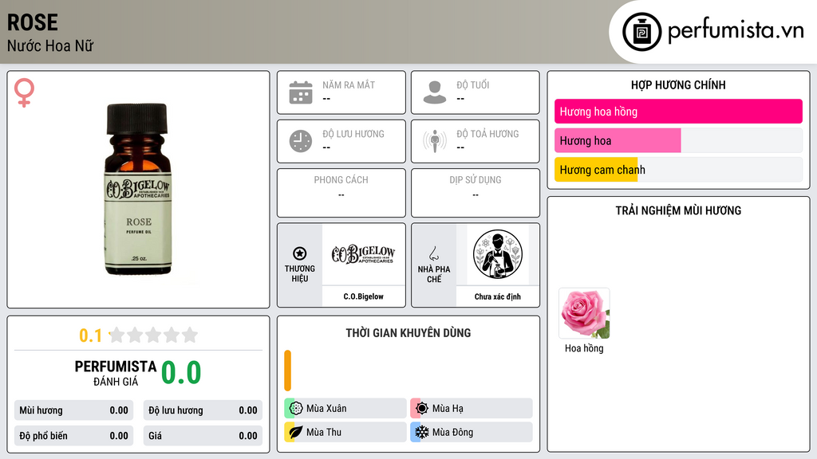The image size is (817, 459).
Task: Click the Độ lưu hương score row
Action: tap(203, 410)
